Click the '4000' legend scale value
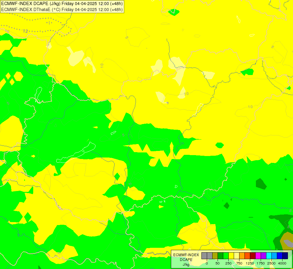The height and width of the screenshot is (269, 293). tap(282, 263)
